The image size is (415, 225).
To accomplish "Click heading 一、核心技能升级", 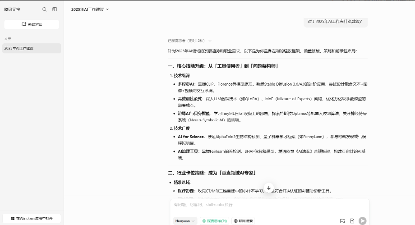I will point(223,66).
